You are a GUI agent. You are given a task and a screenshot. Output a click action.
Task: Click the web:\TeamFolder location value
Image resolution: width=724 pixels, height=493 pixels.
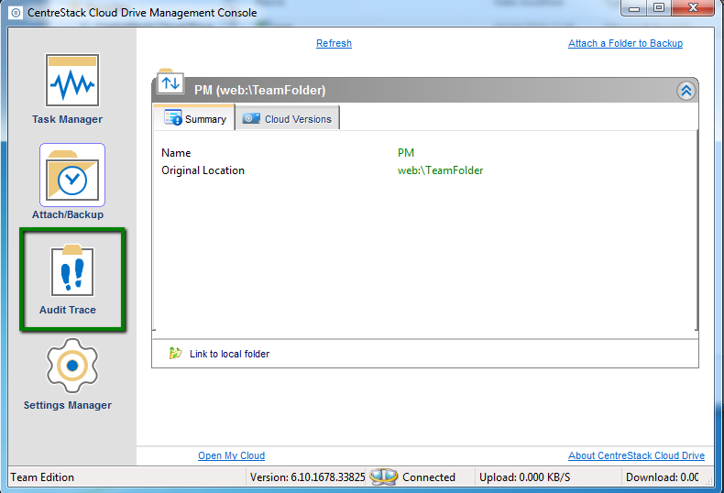click(x=441, y=170)
